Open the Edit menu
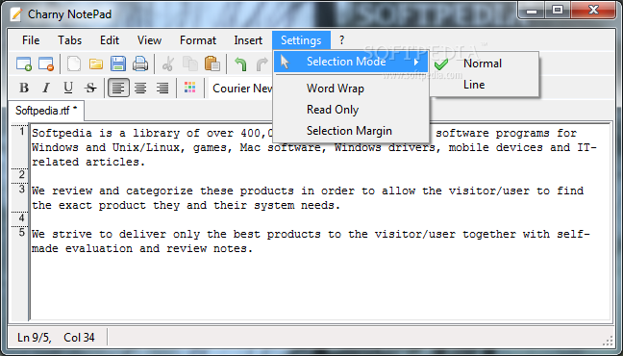 coord(110,40)
